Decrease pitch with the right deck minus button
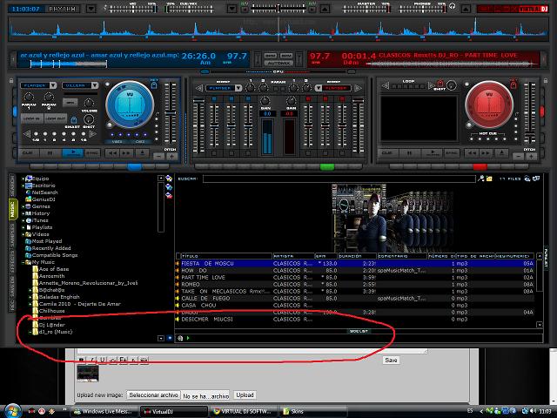This screenshot has width=557, height=418. click(519, 157)
